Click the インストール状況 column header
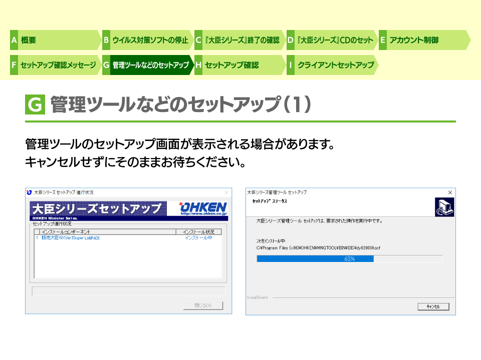Screen dimensions: 481x360 click(199, 231)
